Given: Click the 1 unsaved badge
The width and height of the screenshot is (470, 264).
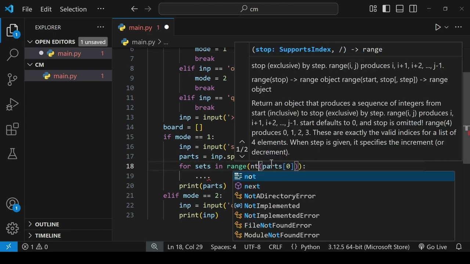Looking at the screenshot, I should pos(93,42).
